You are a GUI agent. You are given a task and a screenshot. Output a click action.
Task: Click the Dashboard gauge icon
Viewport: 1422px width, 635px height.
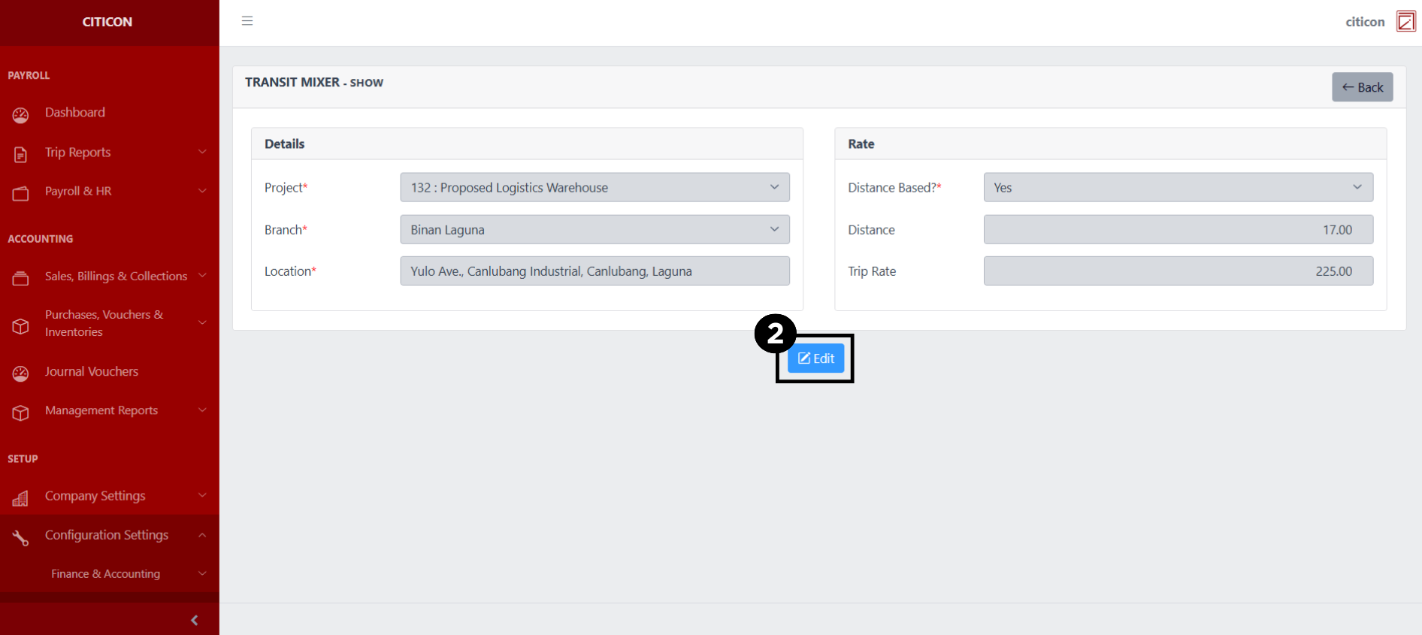pyautogui.click(x=20, y=114)
